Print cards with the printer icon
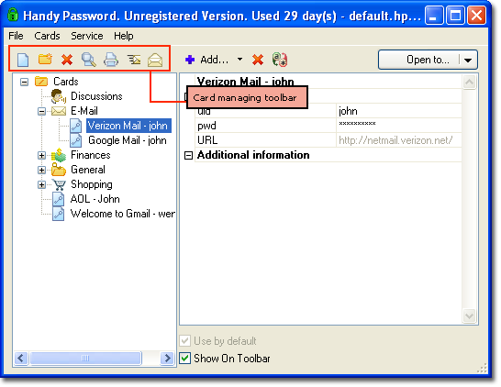The image size is (501, 387). (x=111, y=60)
